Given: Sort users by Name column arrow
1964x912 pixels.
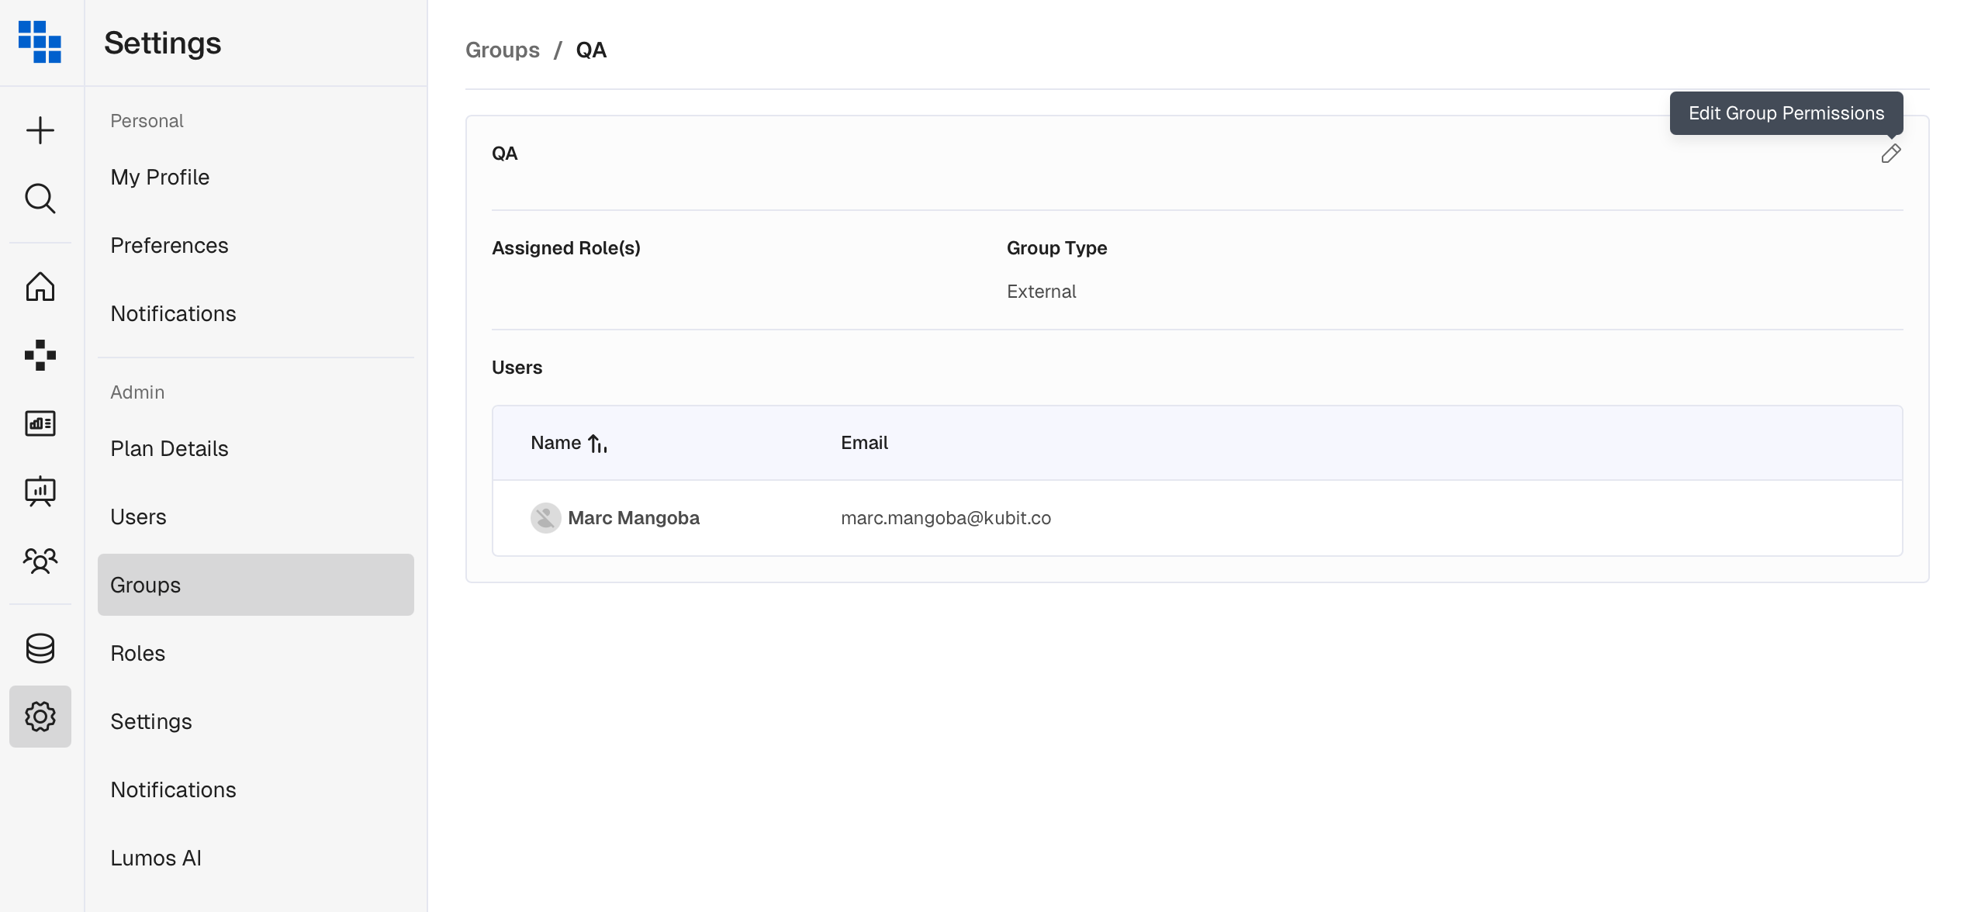Looking at the screenshot, I should pos(597,444).
